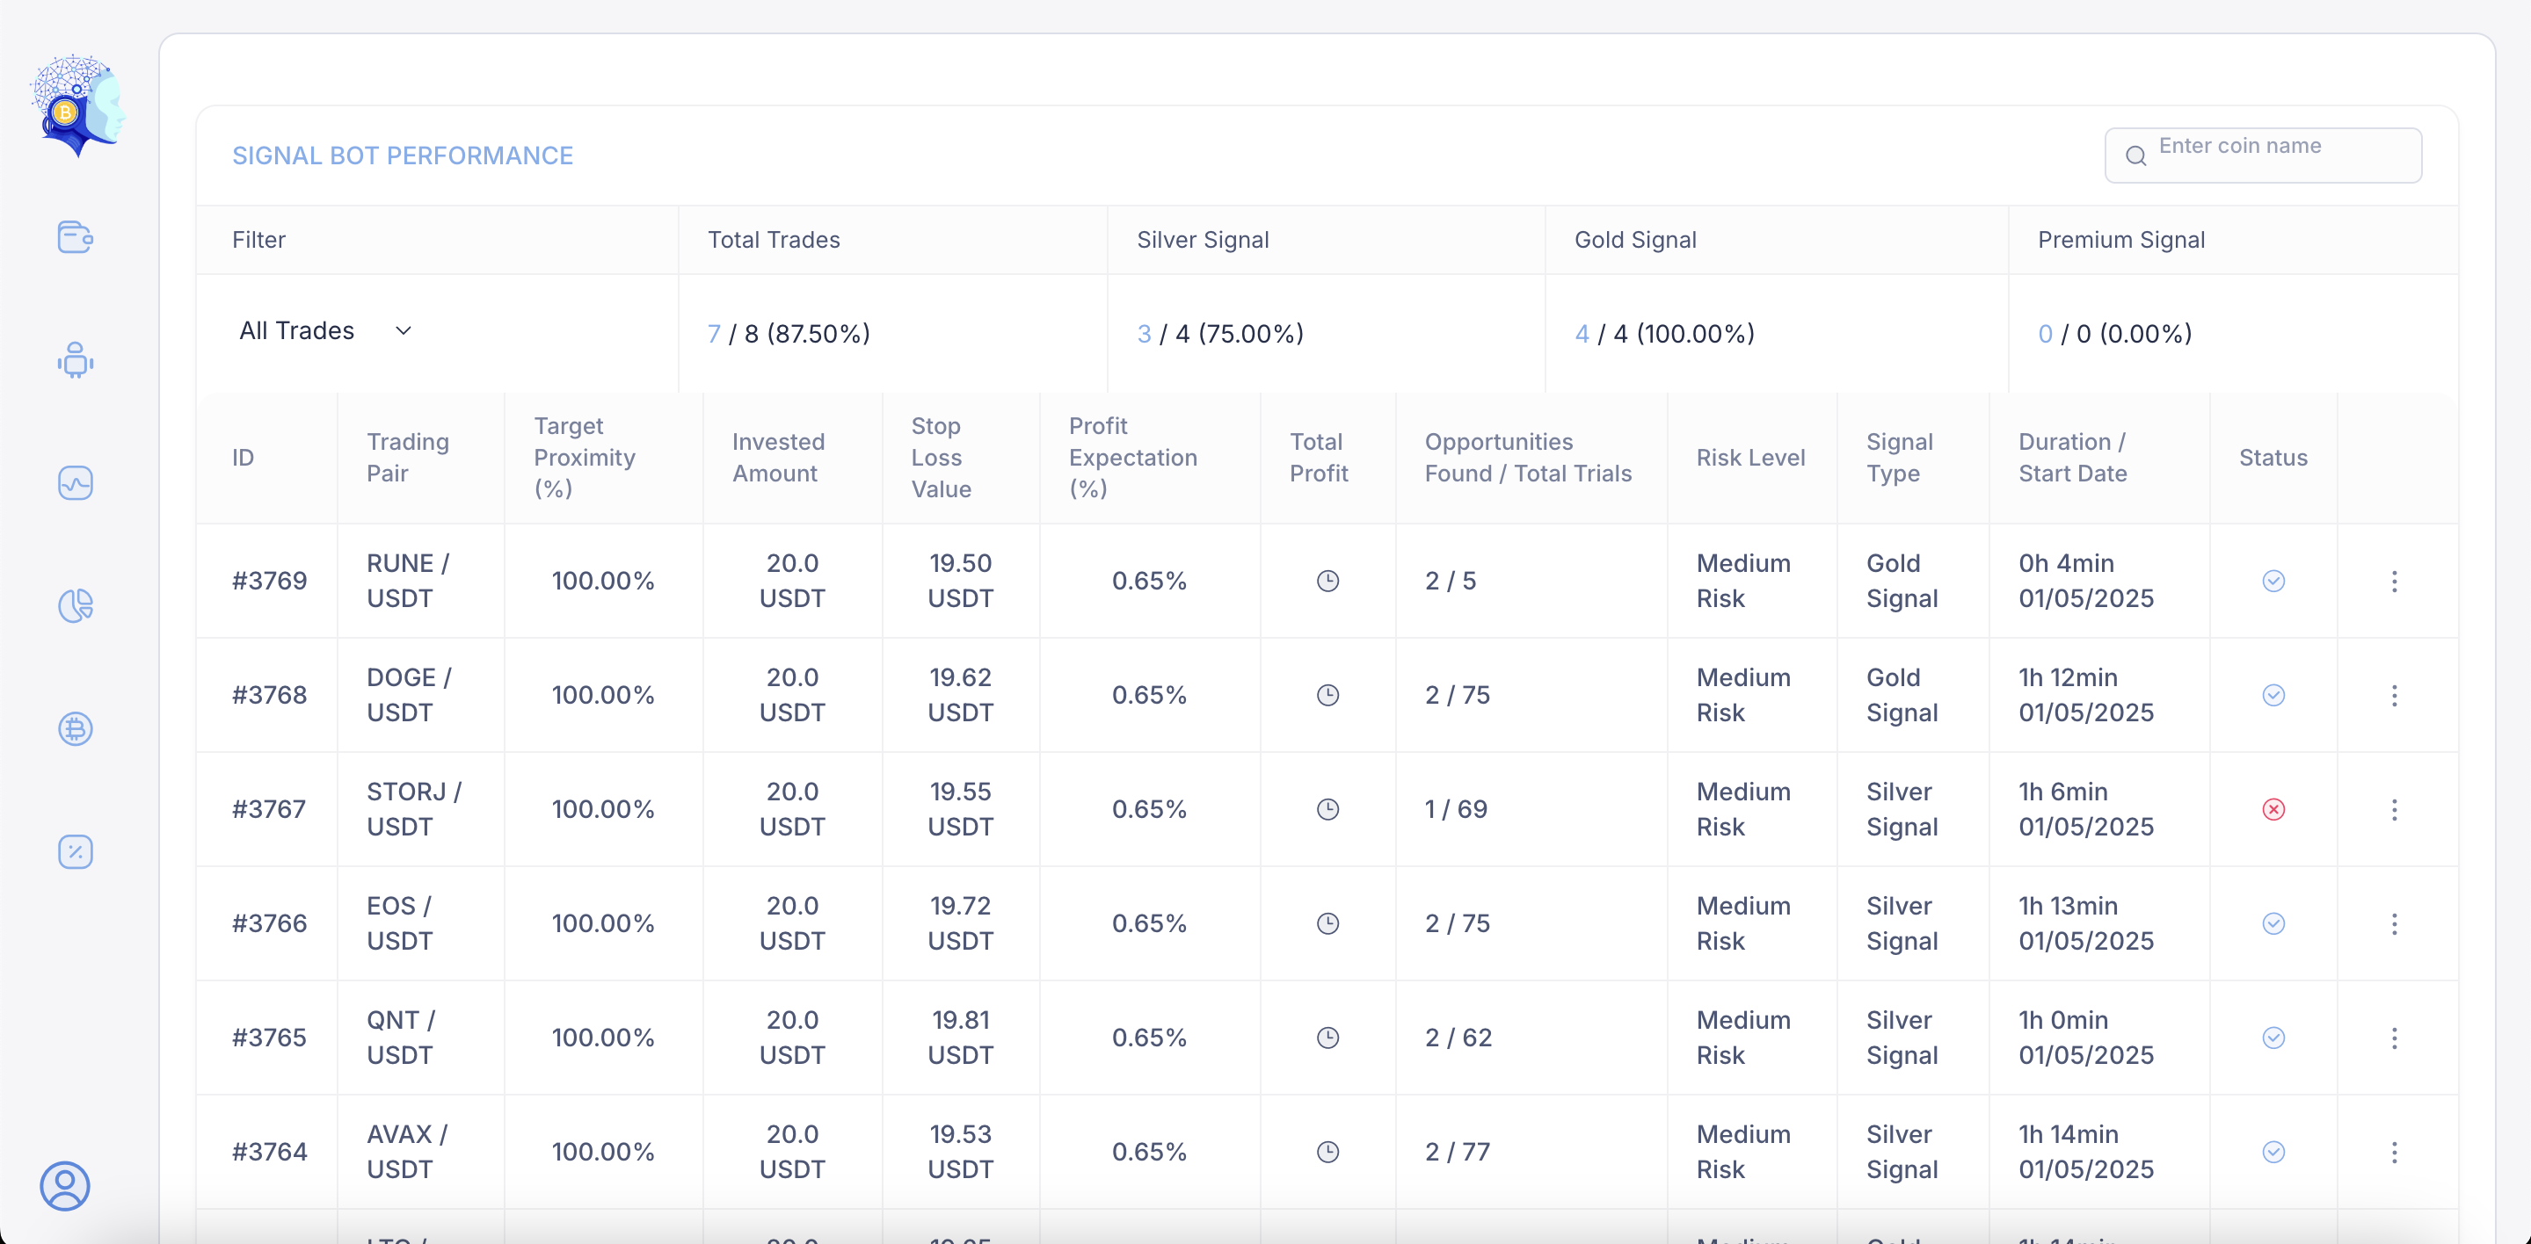The height and width of the screenshot is (1244, 2531).
Task: Click the Premium Signal value 0 / 0 (0.00%)
Action: pyautogui.click(x=2114, y=334)
